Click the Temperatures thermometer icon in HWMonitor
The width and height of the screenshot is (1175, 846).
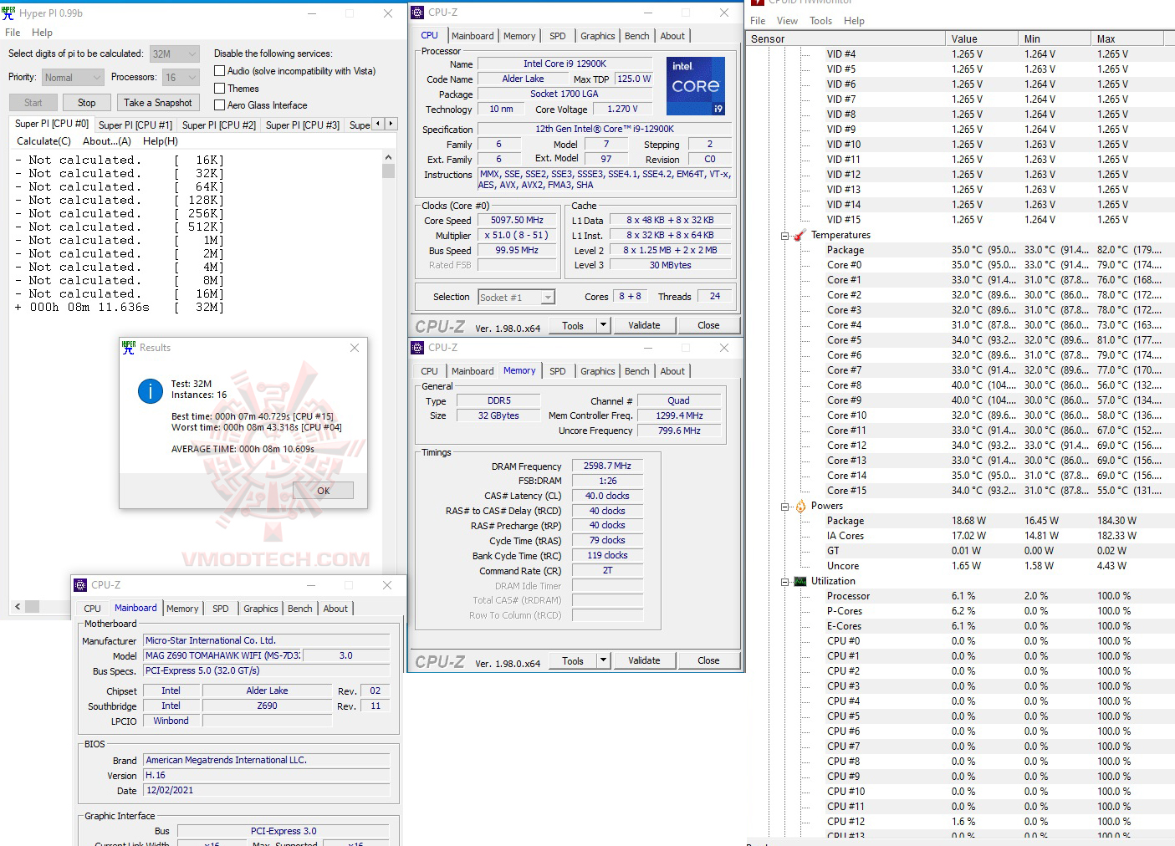(800, 235)
